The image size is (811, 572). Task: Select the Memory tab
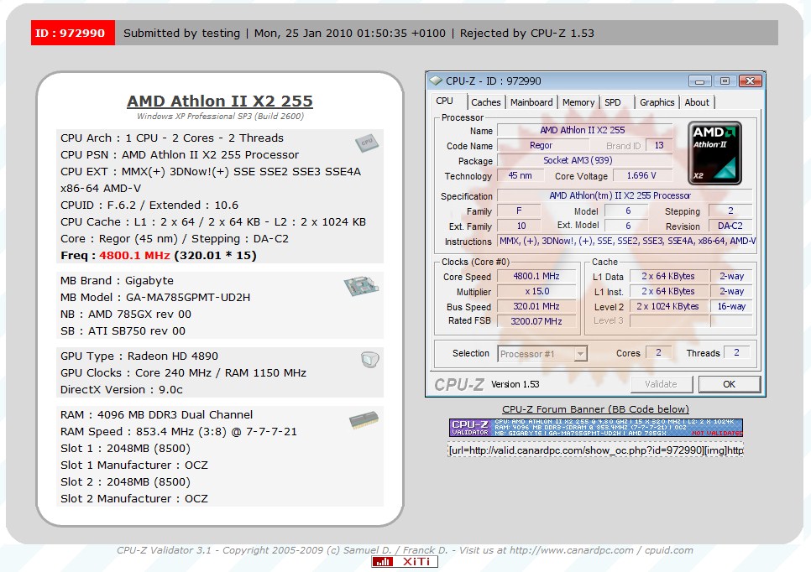pos(578,102)
